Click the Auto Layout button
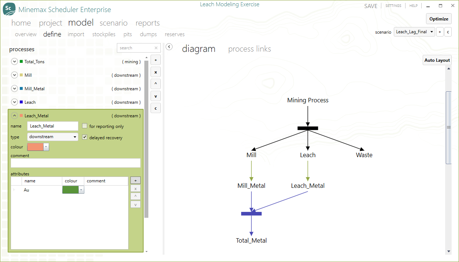The width and height of the screenshot is (459, 262). coord(437,60)
